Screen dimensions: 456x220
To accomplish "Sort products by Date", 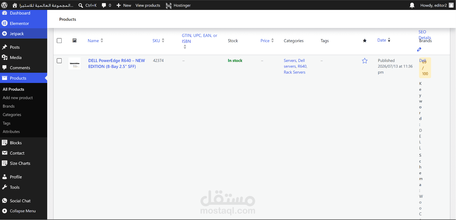I will (384, 40).
